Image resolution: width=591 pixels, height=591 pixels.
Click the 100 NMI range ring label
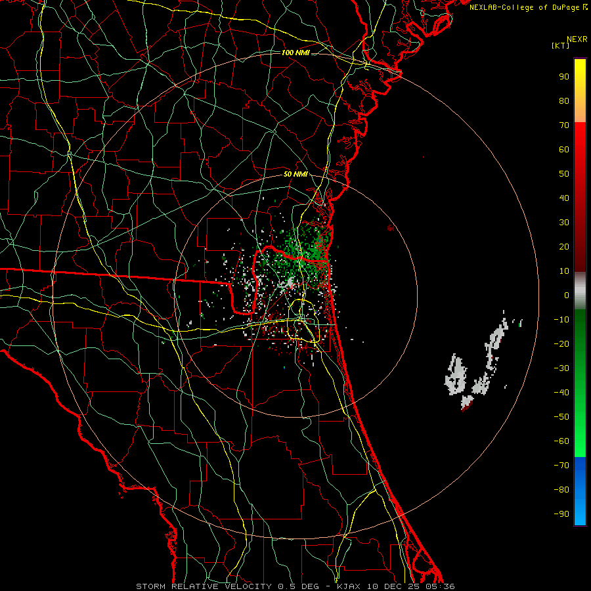pyautogui.click(x=295, y=53)
